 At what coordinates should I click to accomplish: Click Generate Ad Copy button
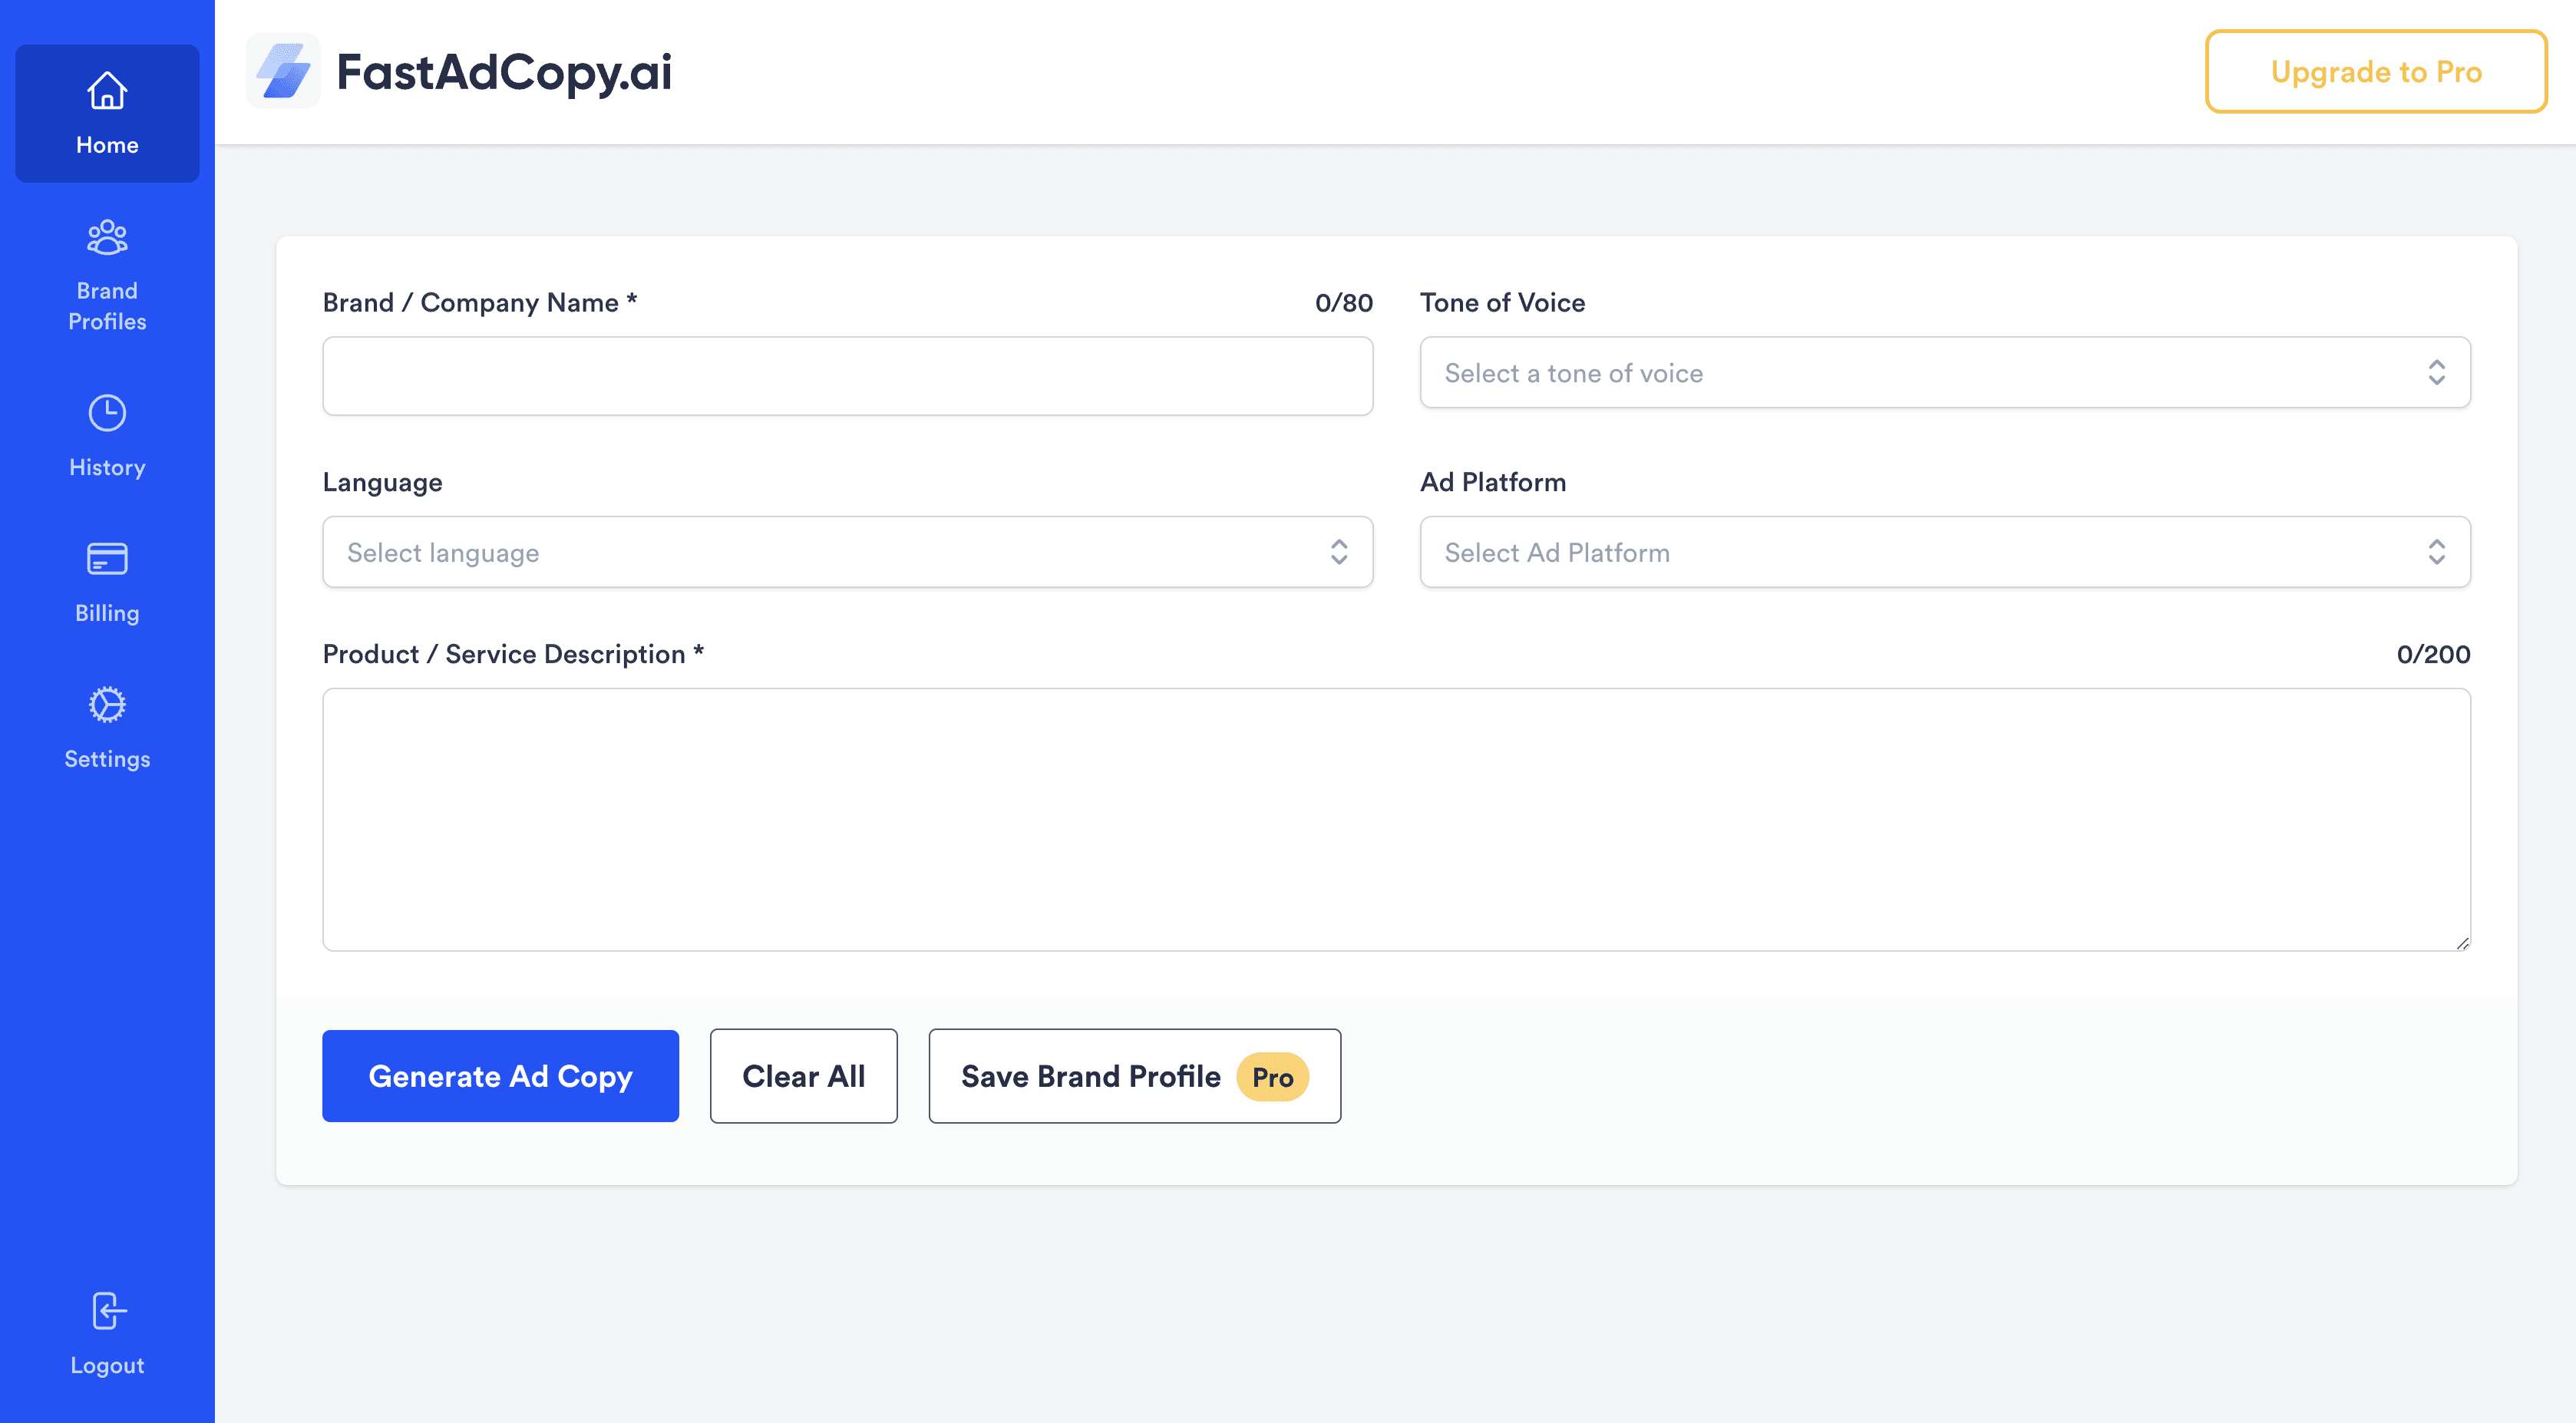(x=500, y=1076)
